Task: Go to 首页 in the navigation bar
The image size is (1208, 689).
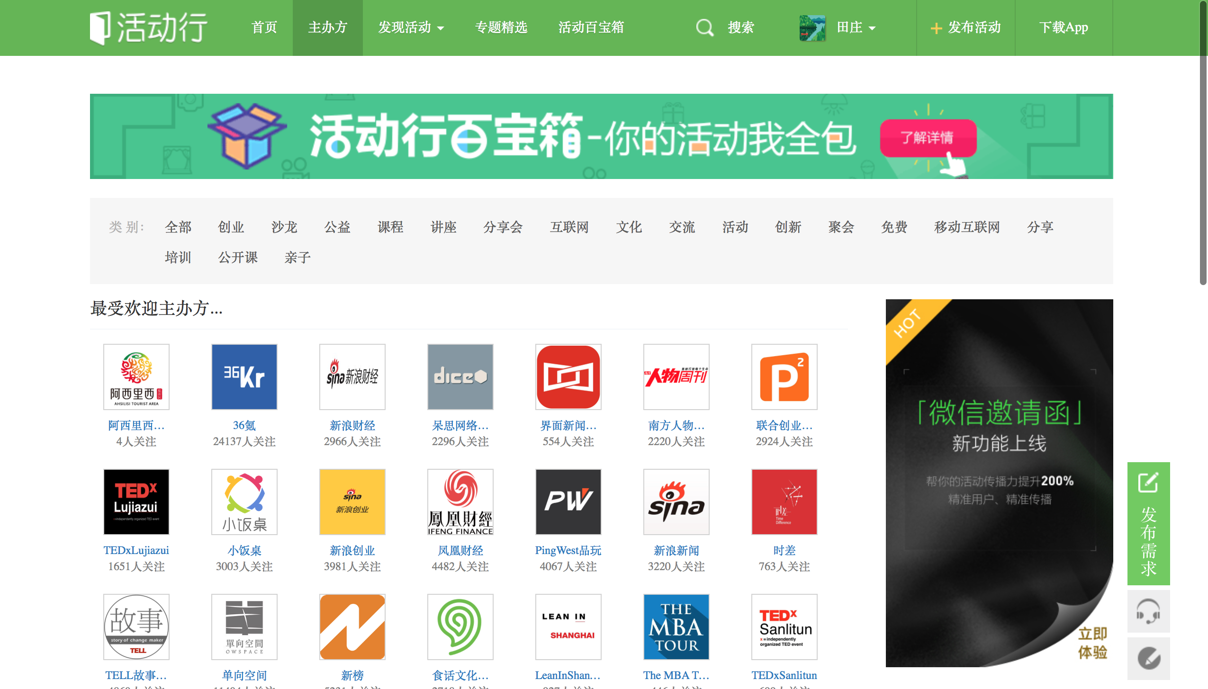Action: tap(264, 27)
